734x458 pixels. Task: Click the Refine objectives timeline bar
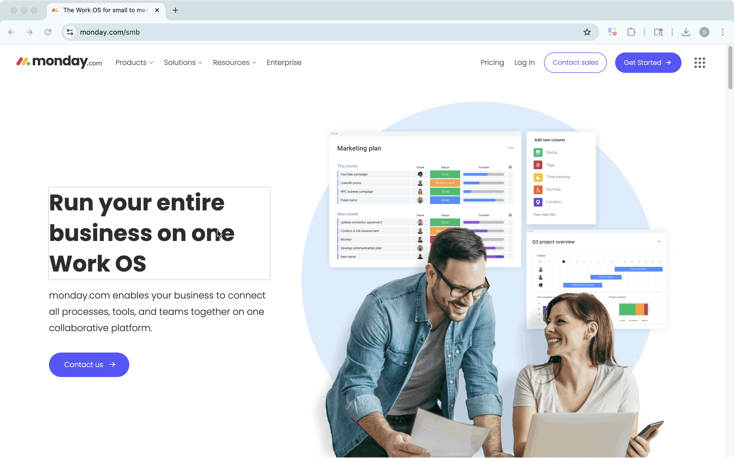pos(638,269)
